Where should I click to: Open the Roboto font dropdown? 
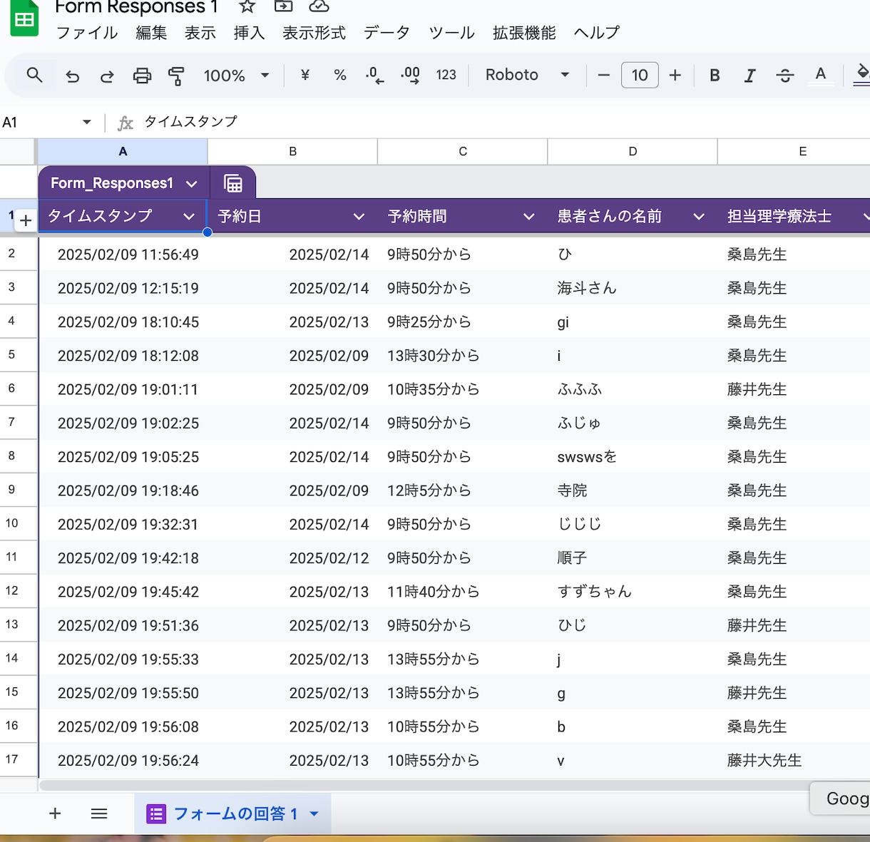527,75
